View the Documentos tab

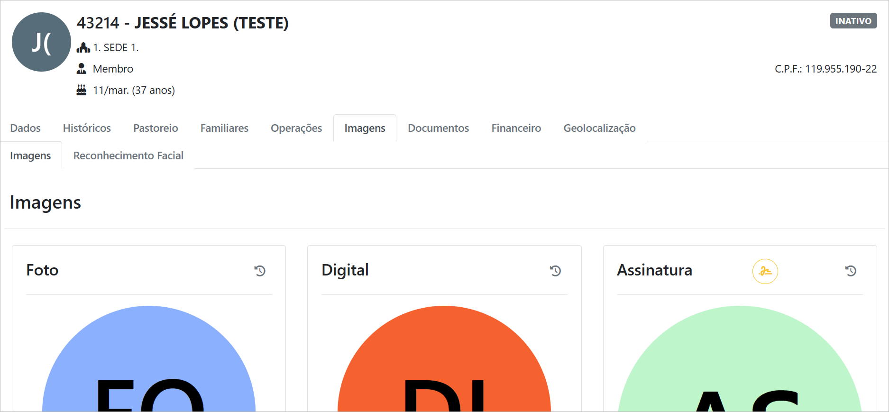click(x=438, y=128)
